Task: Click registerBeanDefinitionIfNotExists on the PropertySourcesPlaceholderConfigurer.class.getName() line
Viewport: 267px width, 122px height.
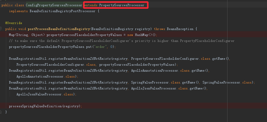Action: pos(80,58)
